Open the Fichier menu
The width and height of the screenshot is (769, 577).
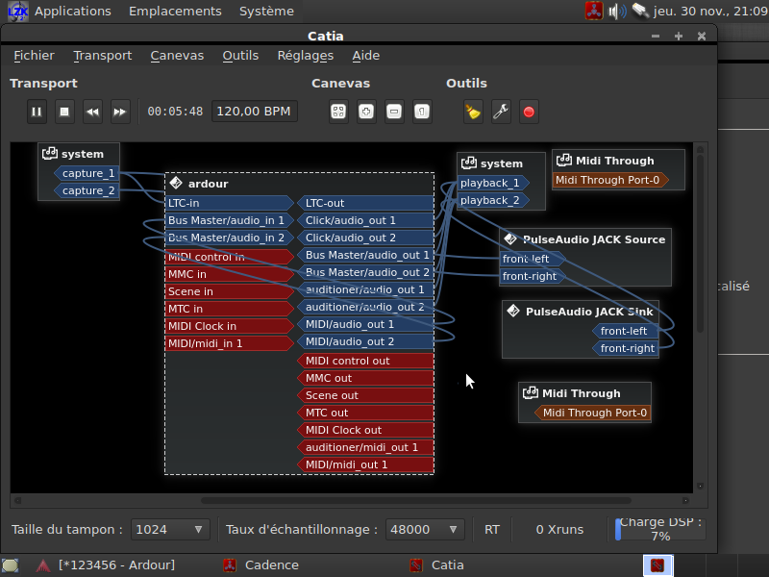[34, 56]
